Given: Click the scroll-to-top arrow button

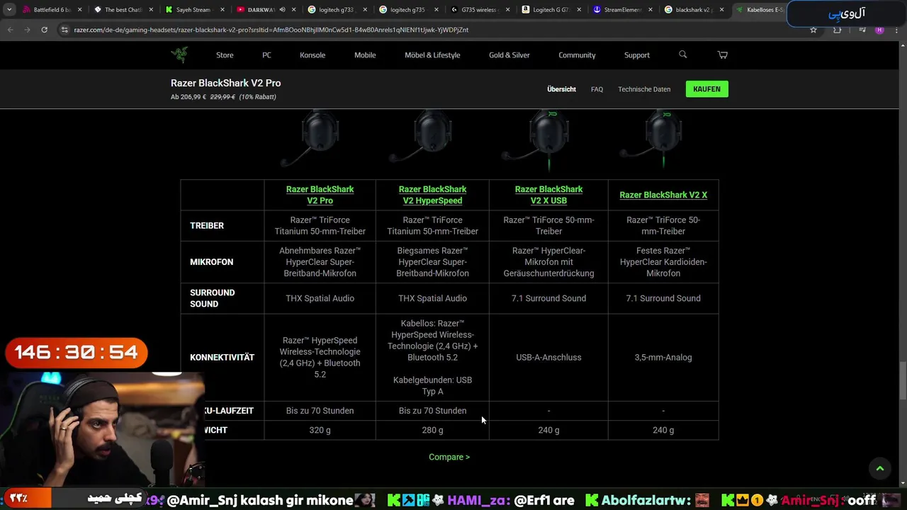Looking at the screenshot, I should point(880,468).
